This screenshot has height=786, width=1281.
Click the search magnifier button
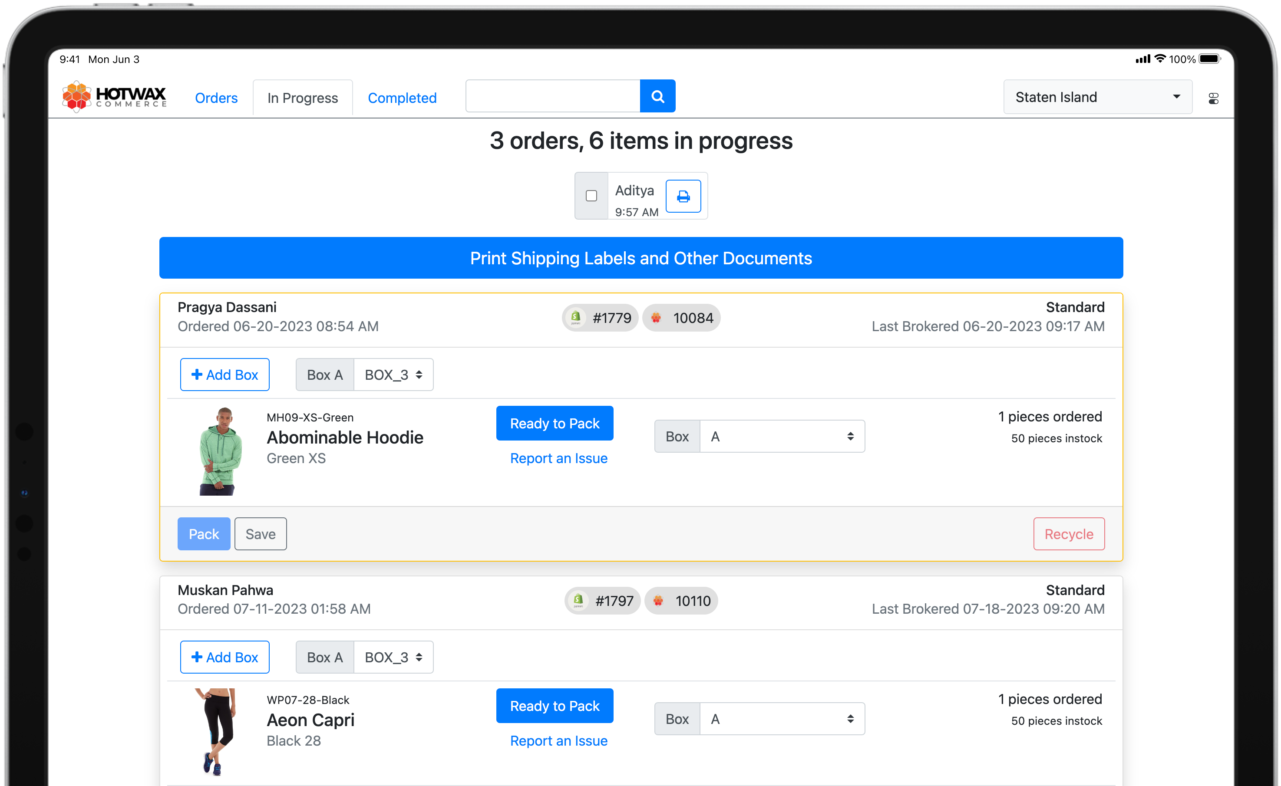click(x=657, y=96)
